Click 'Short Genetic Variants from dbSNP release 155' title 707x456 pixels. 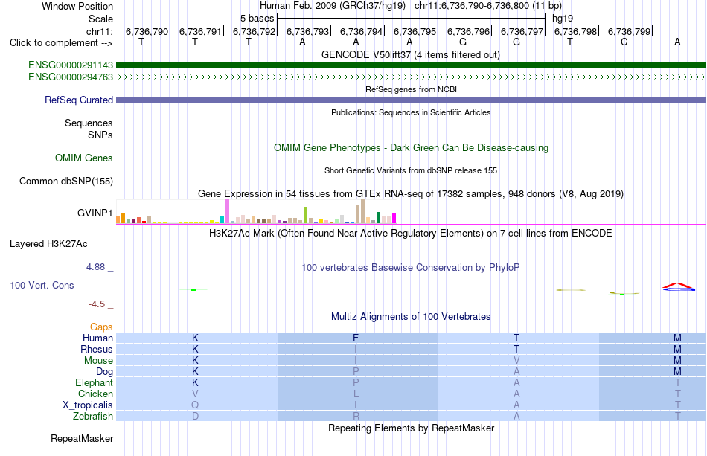coord(411,171)
